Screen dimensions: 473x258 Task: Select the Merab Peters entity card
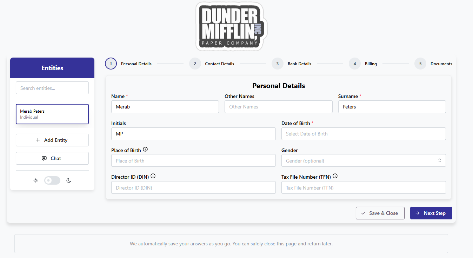pos(52,114)
